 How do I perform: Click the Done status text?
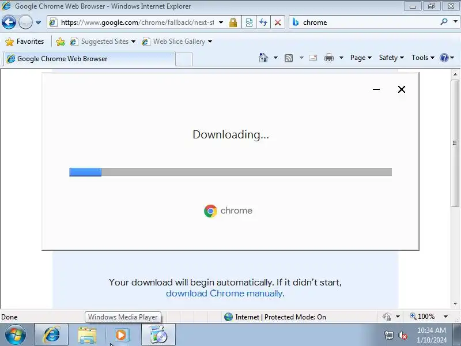(x=9, y=317)
